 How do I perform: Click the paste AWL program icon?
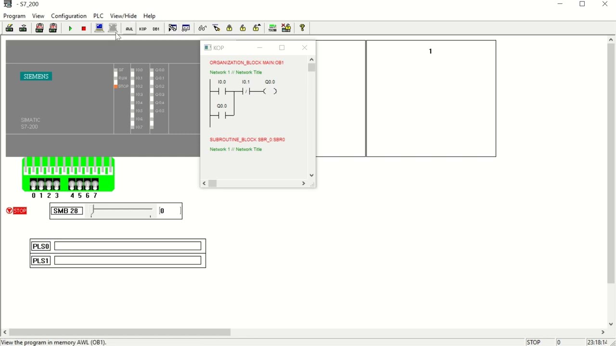(39, 28)
